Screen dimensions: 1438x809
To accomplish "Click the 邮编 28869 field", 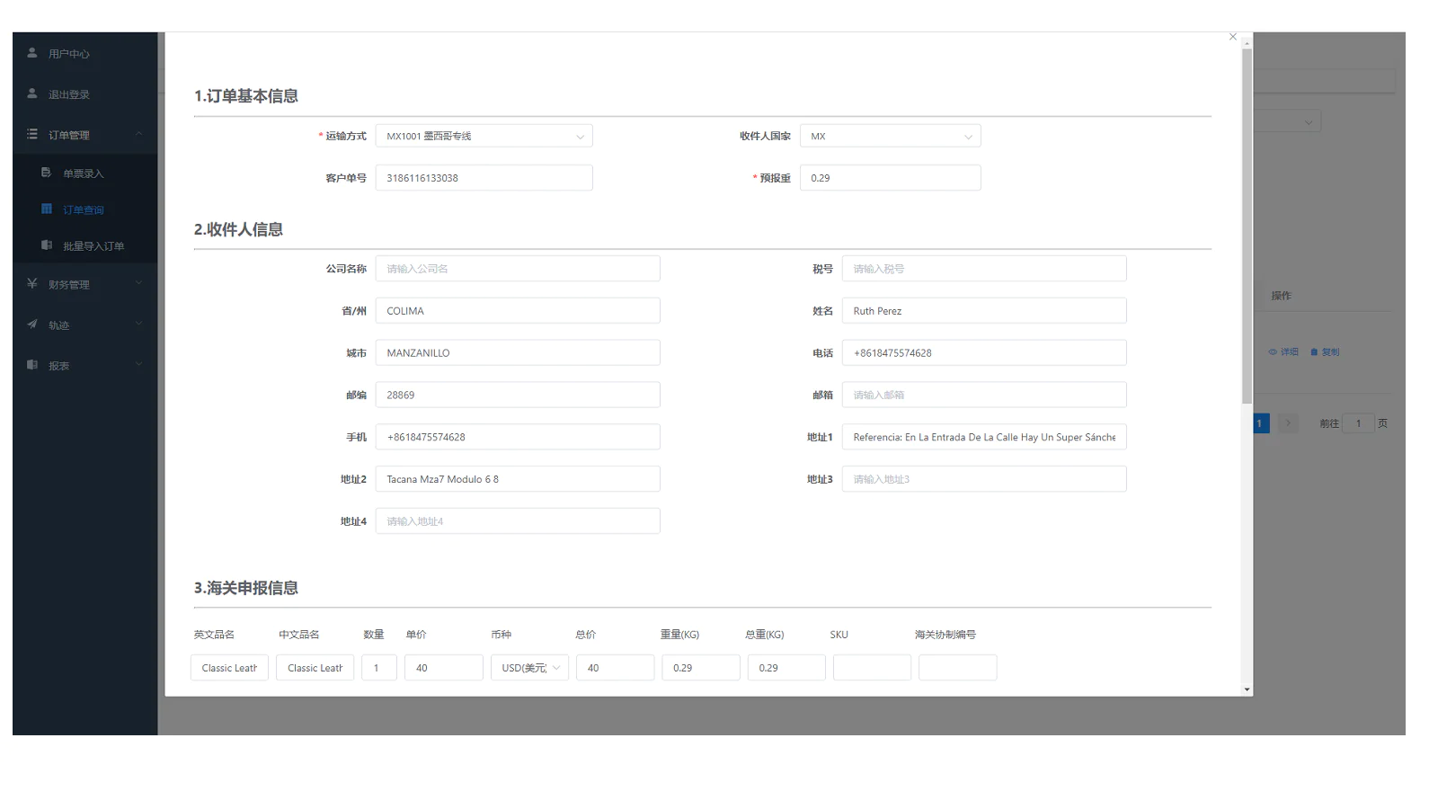I will pos(518,395).
